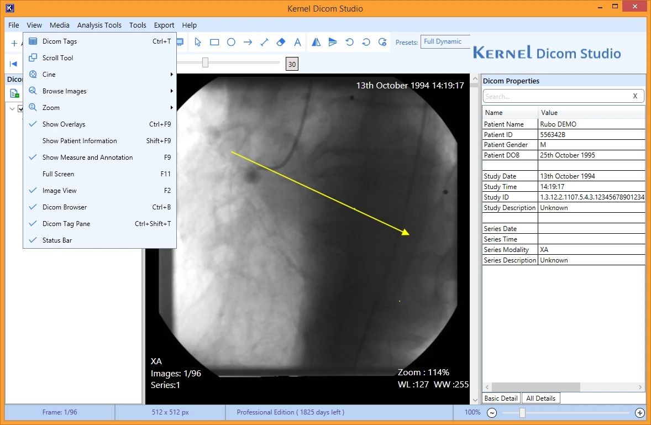Screen dimensions: 651x425
Task: Flip the image vertically
Action: 333,42
